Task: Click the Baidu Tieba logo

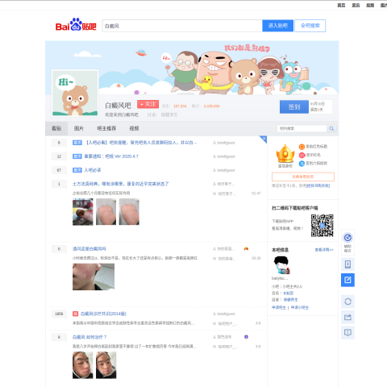Action: tap(76, 25)
